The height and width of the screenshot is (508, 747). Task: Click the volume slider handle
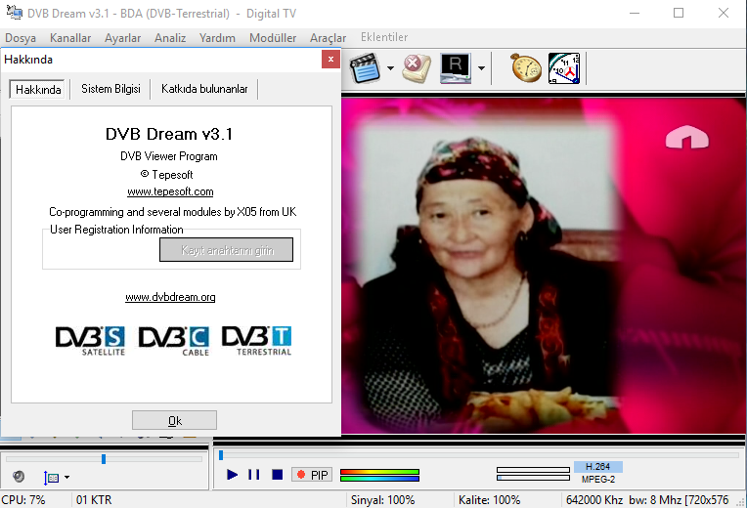click(x=104, y=459)
